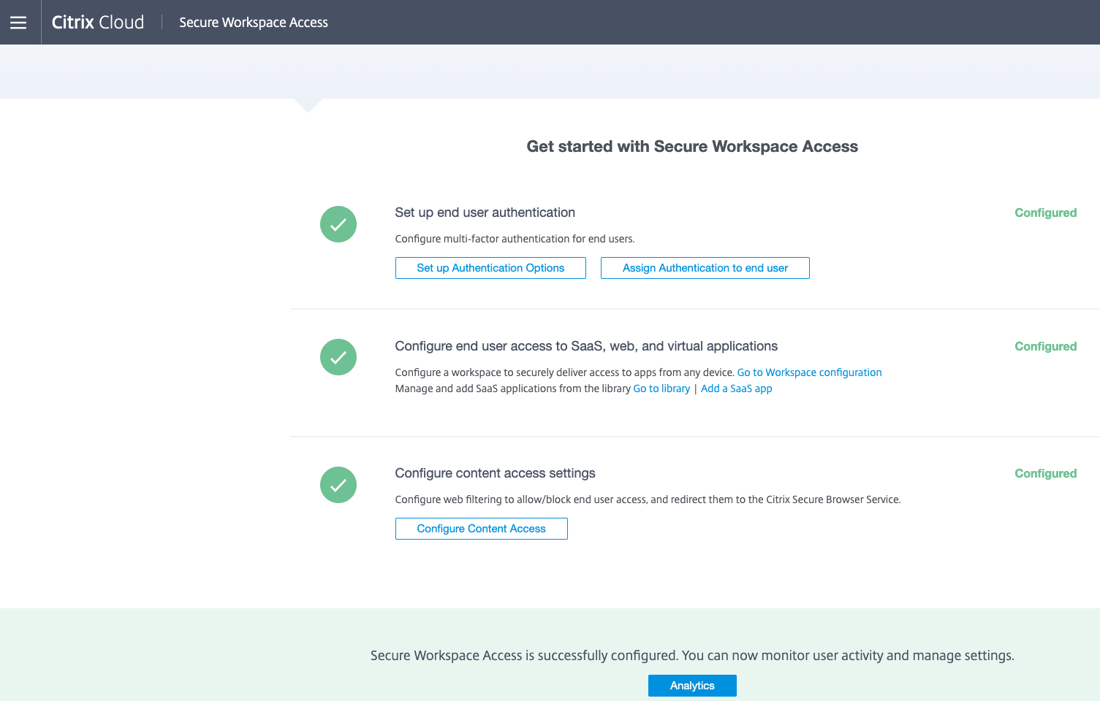Click Assign Authentication to end user
This screenshot has width=1100, height=701.
tap(705, 268)
